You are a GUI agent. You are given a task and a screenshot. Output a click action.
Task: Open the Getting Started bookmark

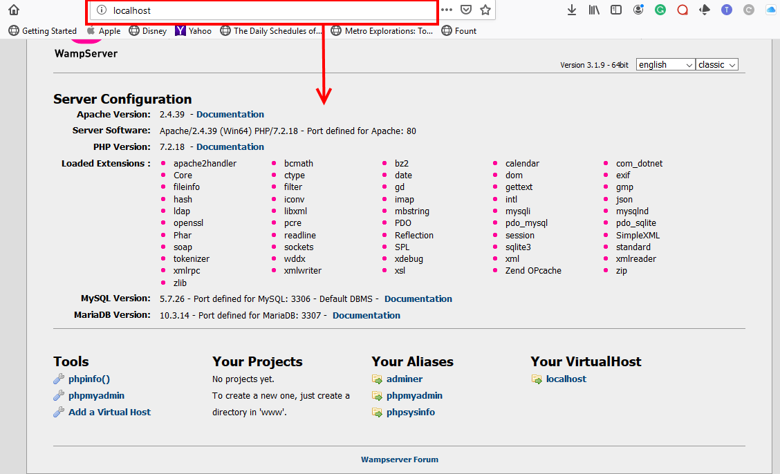43,31
